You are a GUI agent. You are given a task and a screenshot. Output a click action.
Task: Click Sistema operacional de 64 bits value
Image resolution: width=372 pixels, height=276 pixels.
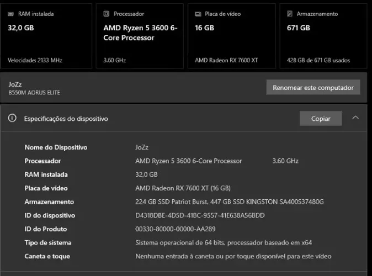[x=224, y=242]
